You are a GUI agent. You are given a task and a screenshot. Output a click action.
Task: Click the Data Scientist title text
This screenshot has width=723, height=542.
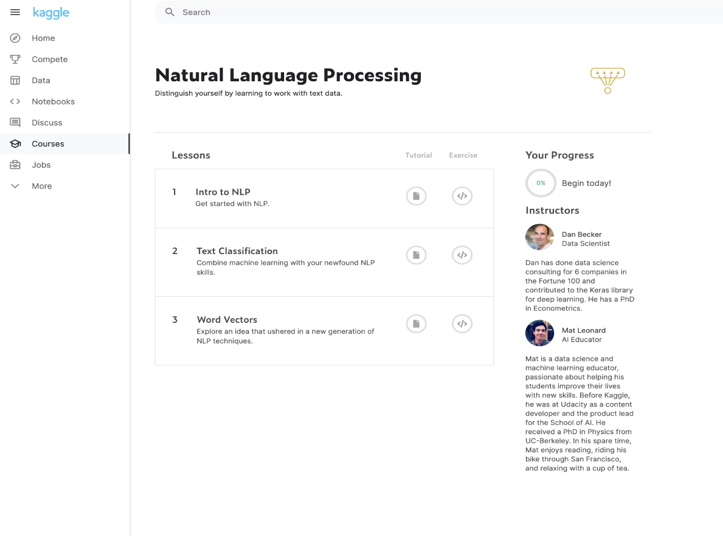[x=586, y=244]
